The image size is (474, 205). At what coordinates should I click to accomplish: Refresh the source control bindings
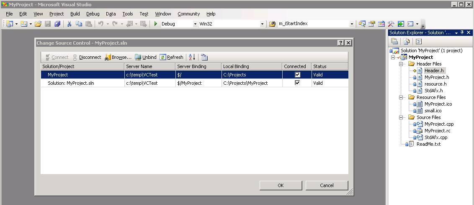172,57
